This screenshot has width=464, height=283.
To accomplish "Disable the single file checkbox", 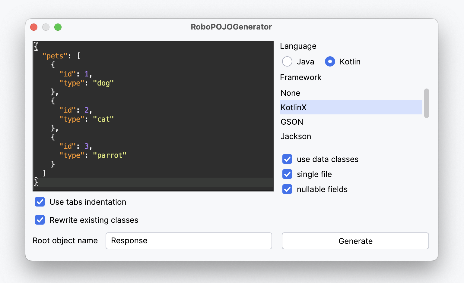I will click(287, 174).
